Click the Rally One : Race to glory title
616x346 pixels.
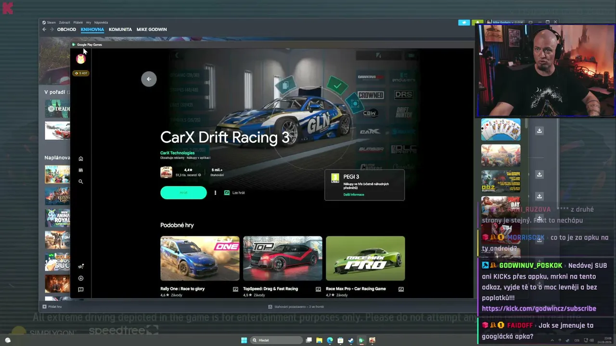pos(182,289)
